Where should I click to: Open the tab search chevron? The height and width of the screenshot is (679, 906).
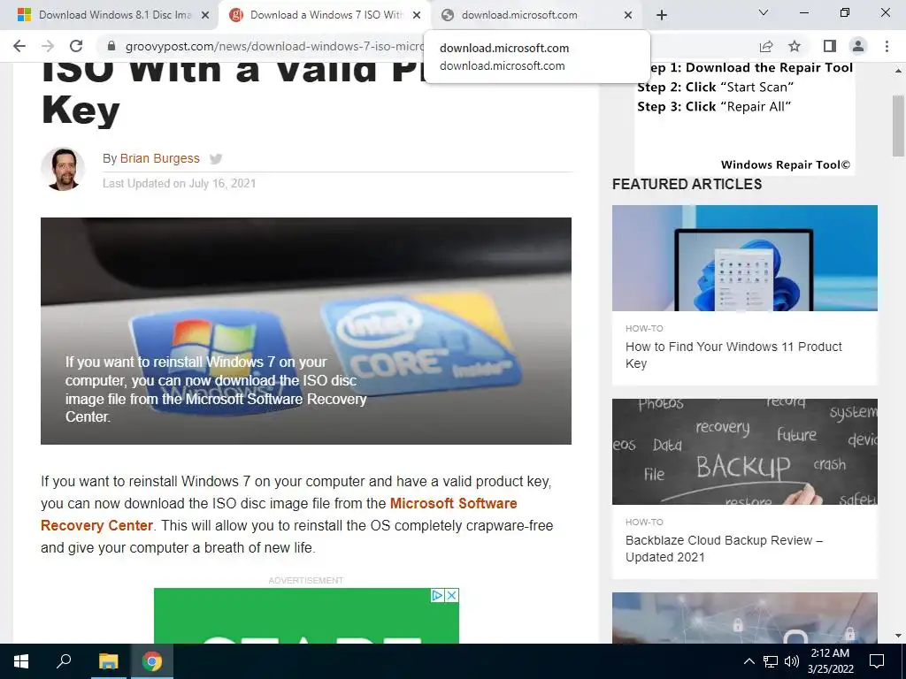(764, 12)
